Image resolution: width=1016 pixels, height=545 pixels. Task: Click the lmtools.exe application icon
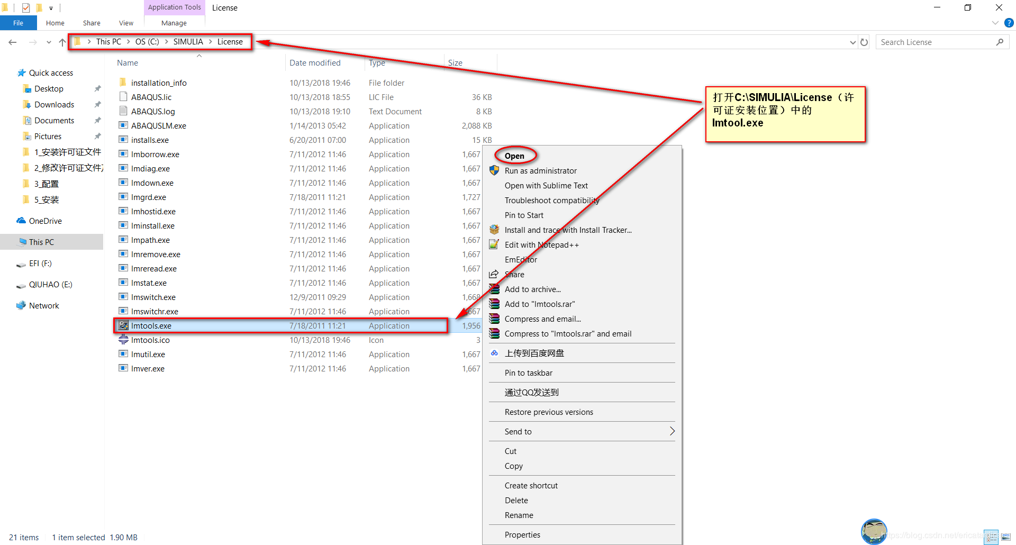coord(123,325)
